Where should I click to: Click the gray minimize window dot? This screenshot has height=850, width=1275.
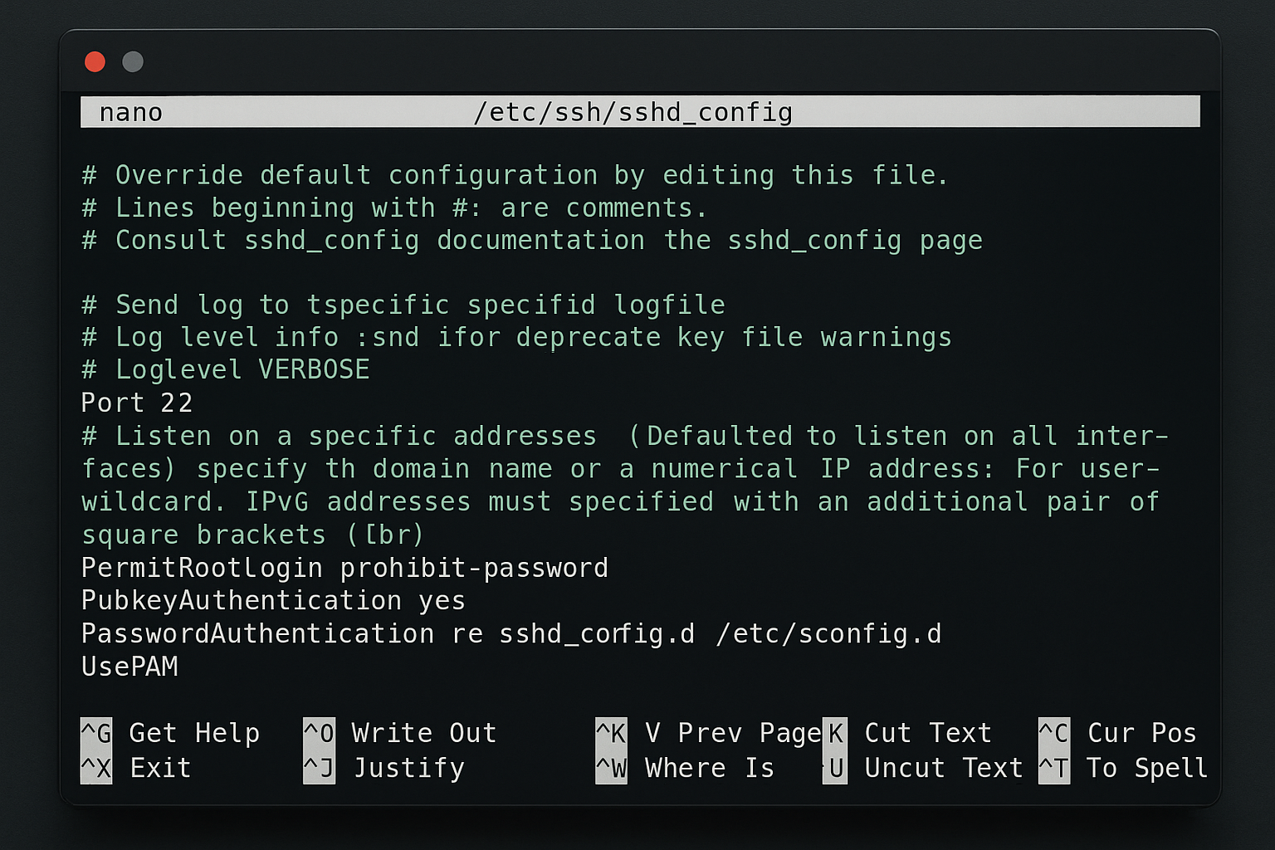133,61
